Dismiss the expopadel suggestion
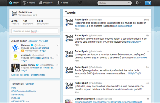 (x=57, y=55)
